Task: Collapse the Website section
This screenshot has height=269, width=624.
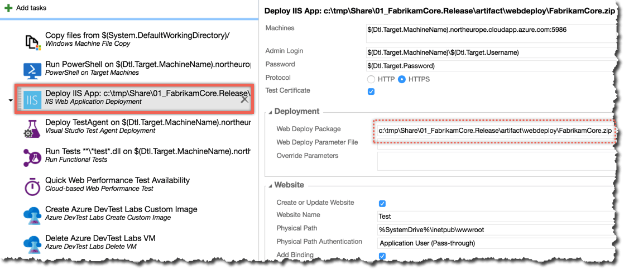Action: tap(271, 185)
